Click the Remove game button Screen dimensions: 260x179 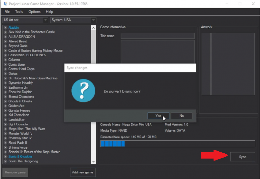point(15,173)
